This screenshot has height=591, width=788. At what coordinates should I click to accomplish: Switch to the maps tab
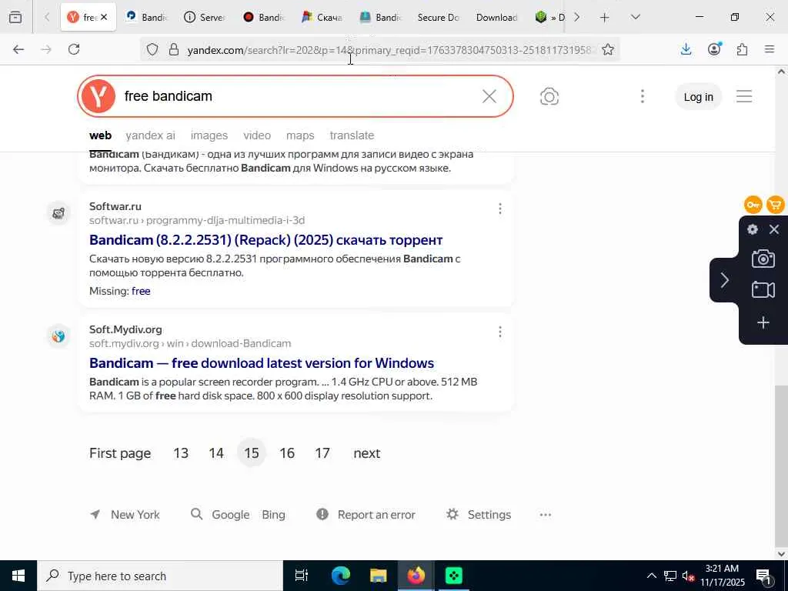click(x=300, y=135)
